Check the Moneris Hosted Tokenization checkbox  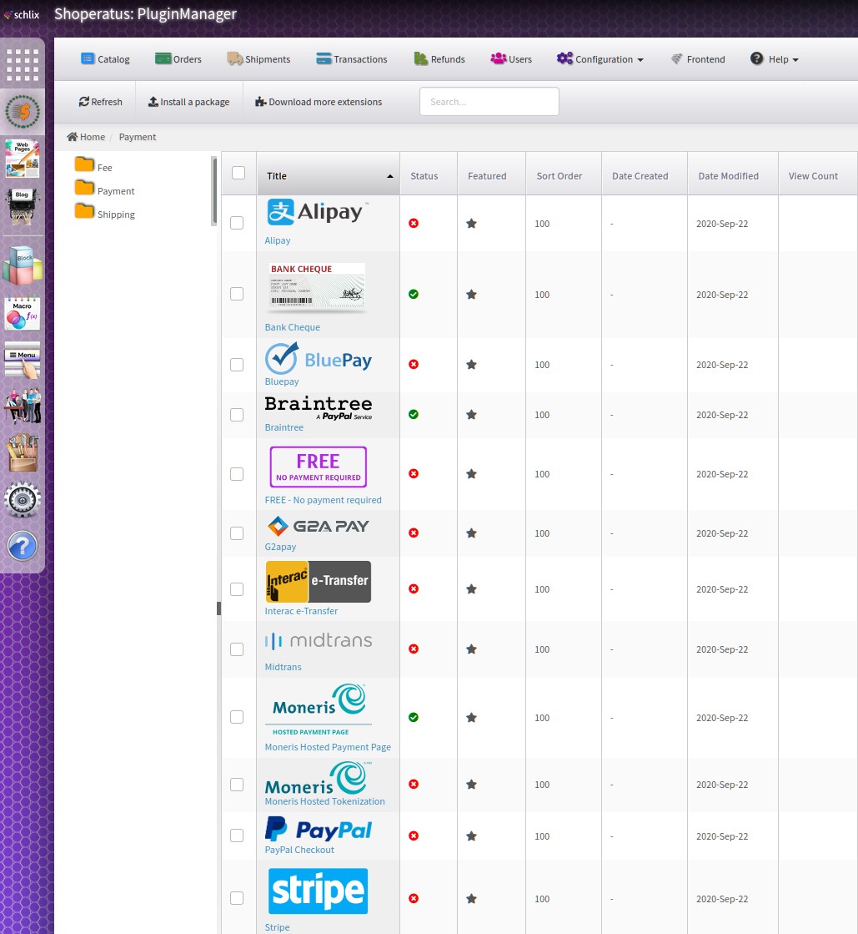pyautogui.click(x=237, y=785)
